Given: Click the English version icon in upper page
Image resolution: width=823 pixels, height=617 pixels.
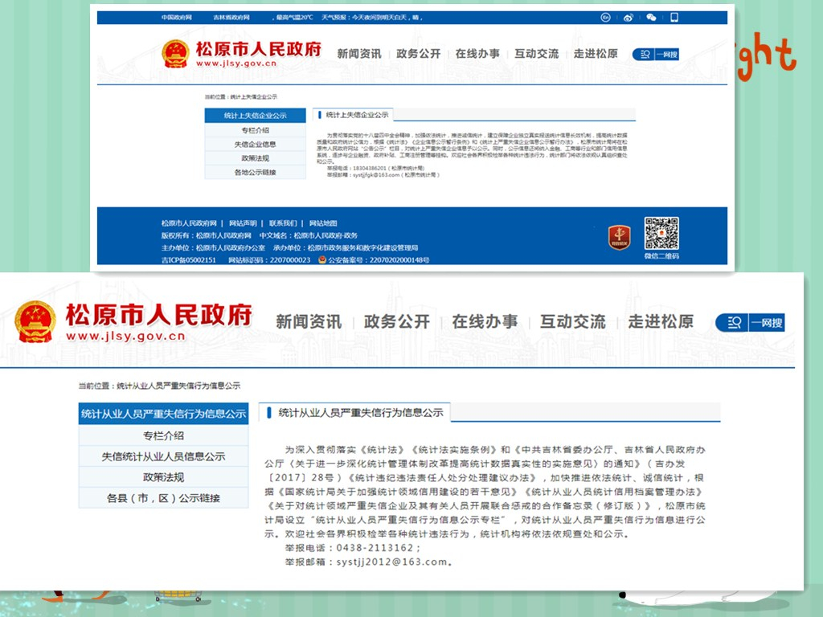Looking at the screenshot, I should pyautogui.click(x=605, y=18).
